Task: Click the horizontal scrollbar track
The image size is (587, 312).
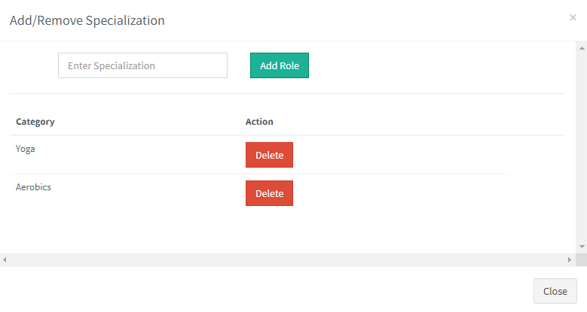Action: point(286,259)
